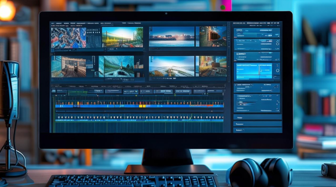Open the dark ruined window clip thumbnail
Viewport: 336px width, 187px height.
click(213, 37)
